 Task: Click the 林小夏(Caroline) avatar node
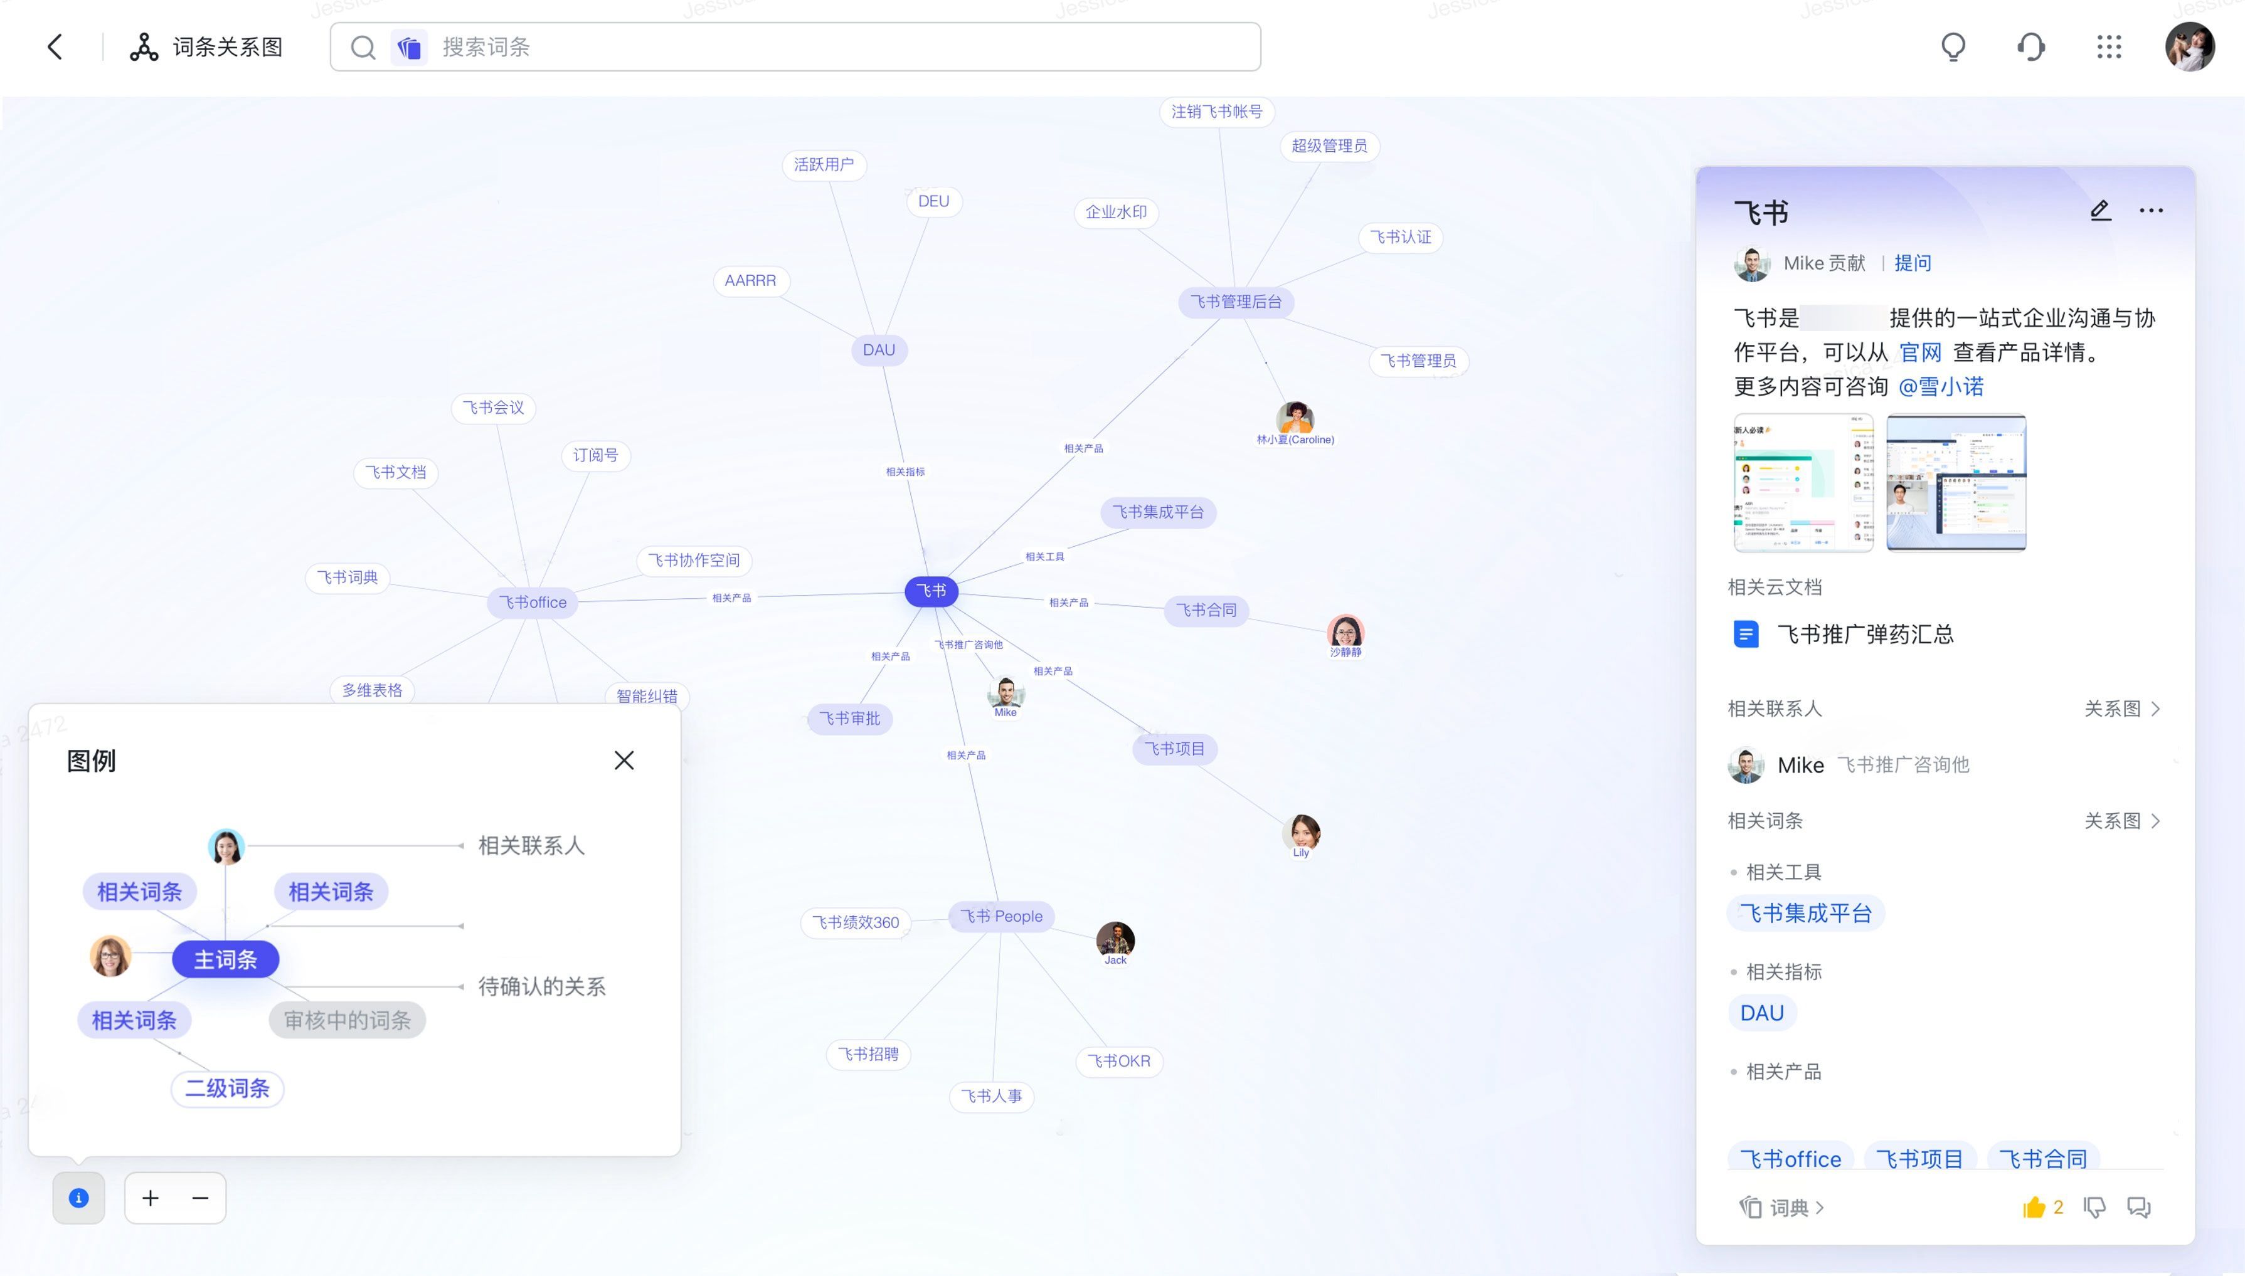tap(1295, 419)
